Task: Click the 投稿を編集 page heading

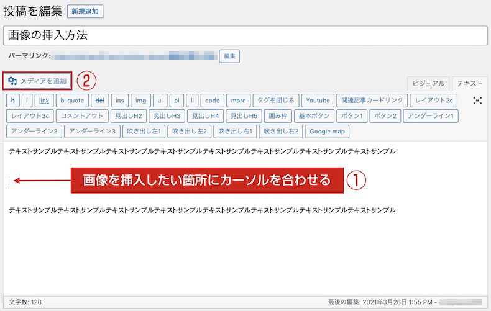Action: click(x=32, y=11)
